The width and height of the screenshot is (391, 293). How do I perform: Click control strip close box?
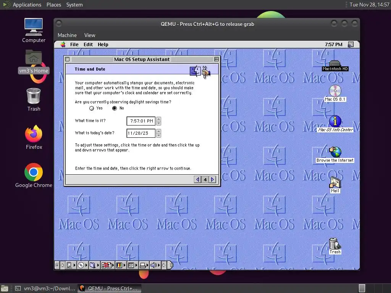[57, 266]
